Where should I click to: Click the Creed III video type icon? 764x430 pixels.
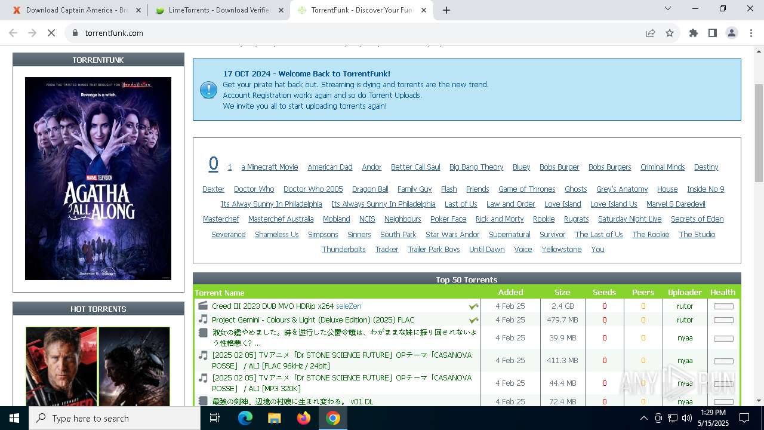click(203, 306)
